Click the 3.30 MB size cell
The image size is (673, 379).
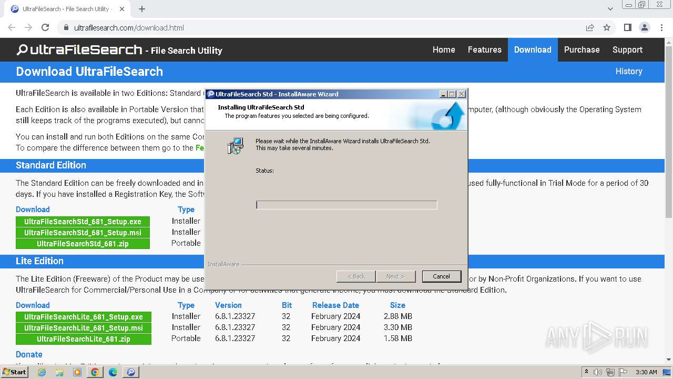point(398,327)
